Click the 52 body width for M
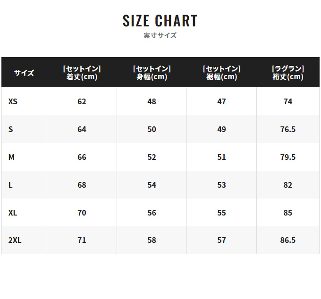321x299 pixels. pos(152,157)
